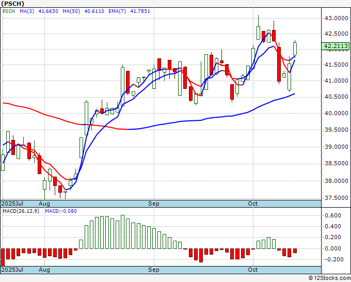
Task: Click the 39.0000 price axis label
Action: point(337,147)
